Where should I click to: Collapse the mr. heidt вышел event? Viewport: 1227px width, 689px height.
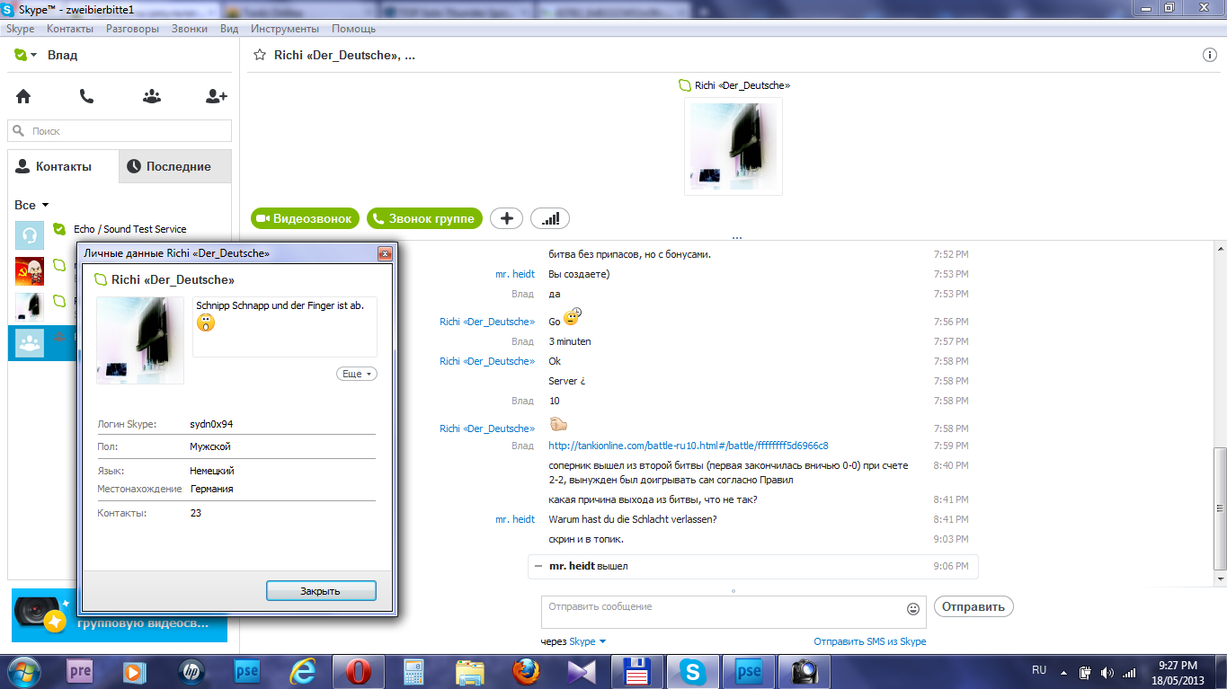538,567
